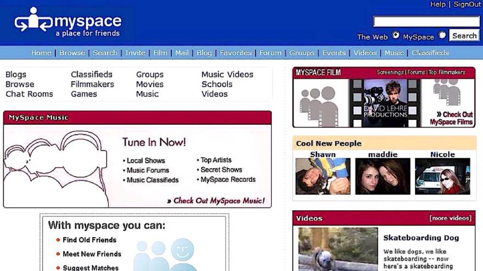Select The Web search radio button
This screenshot has height=271, width=483.
396,36
